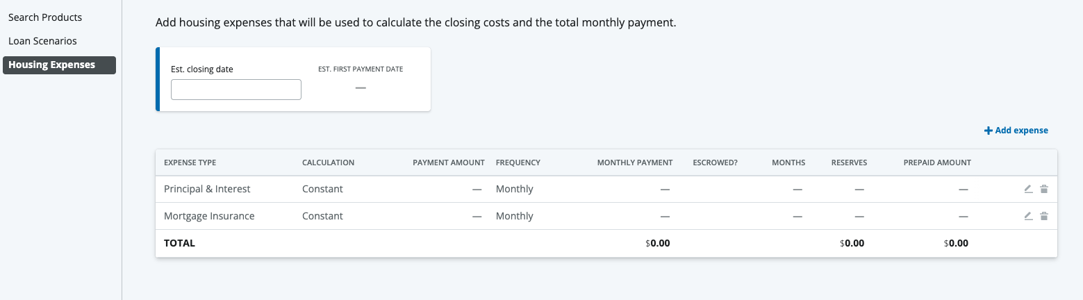Open Search Products in sidebar

tap(45, 17)
